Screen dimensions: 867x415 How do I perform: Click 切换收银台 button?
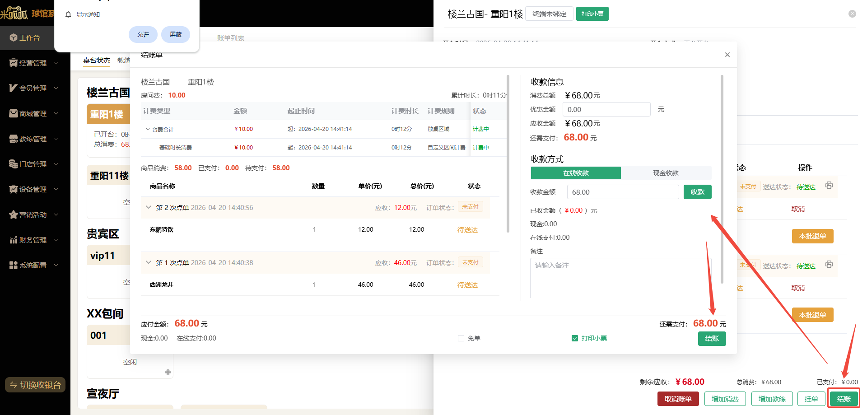pos(35,385)
